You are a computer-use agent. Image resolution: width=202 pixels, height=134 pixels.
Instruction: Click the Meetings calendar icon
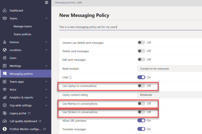(5, 66)
